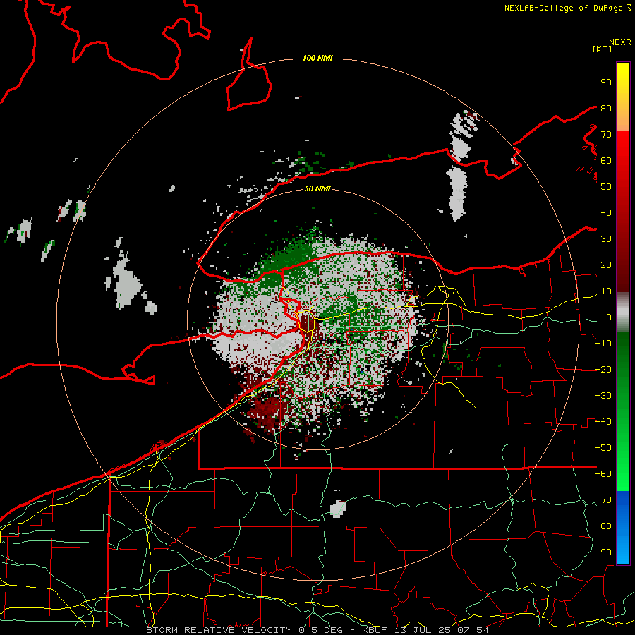Click the 60 value on the velocity scale
The width and height of the screenshot is (635, 635).
point(606,161)
